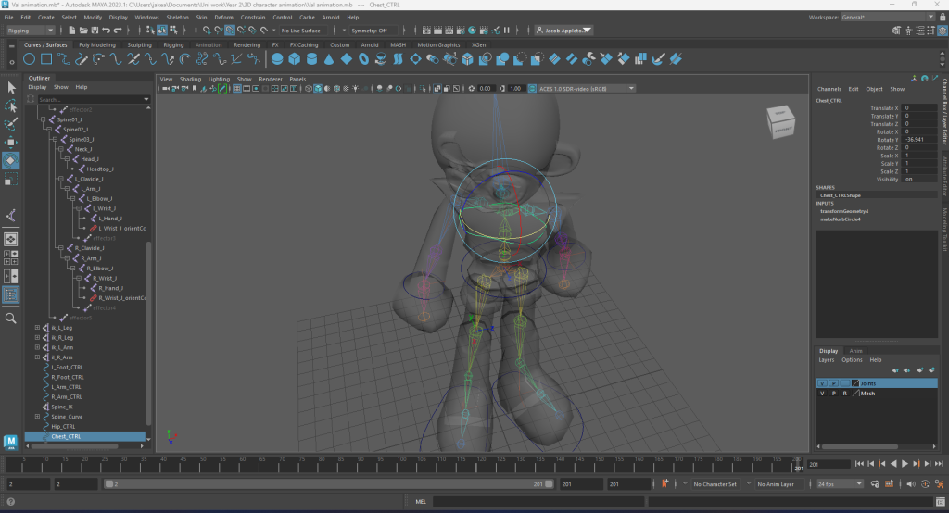This screenshot has height=513, width=949.
Task: Select the polygon cone shelf icon
Action: click(x=328, y=59)
